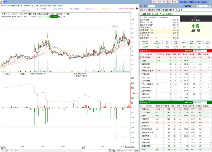Open the 到價通知 link

click(x=204, y=2)
